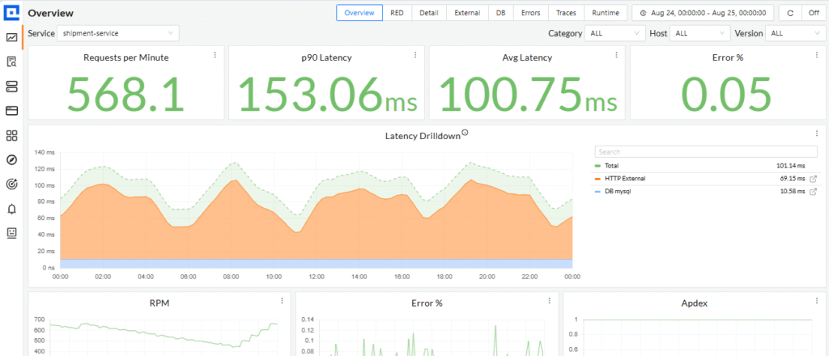
Task: Open Requests per Minute panel options menu
Action: [215, 55]
